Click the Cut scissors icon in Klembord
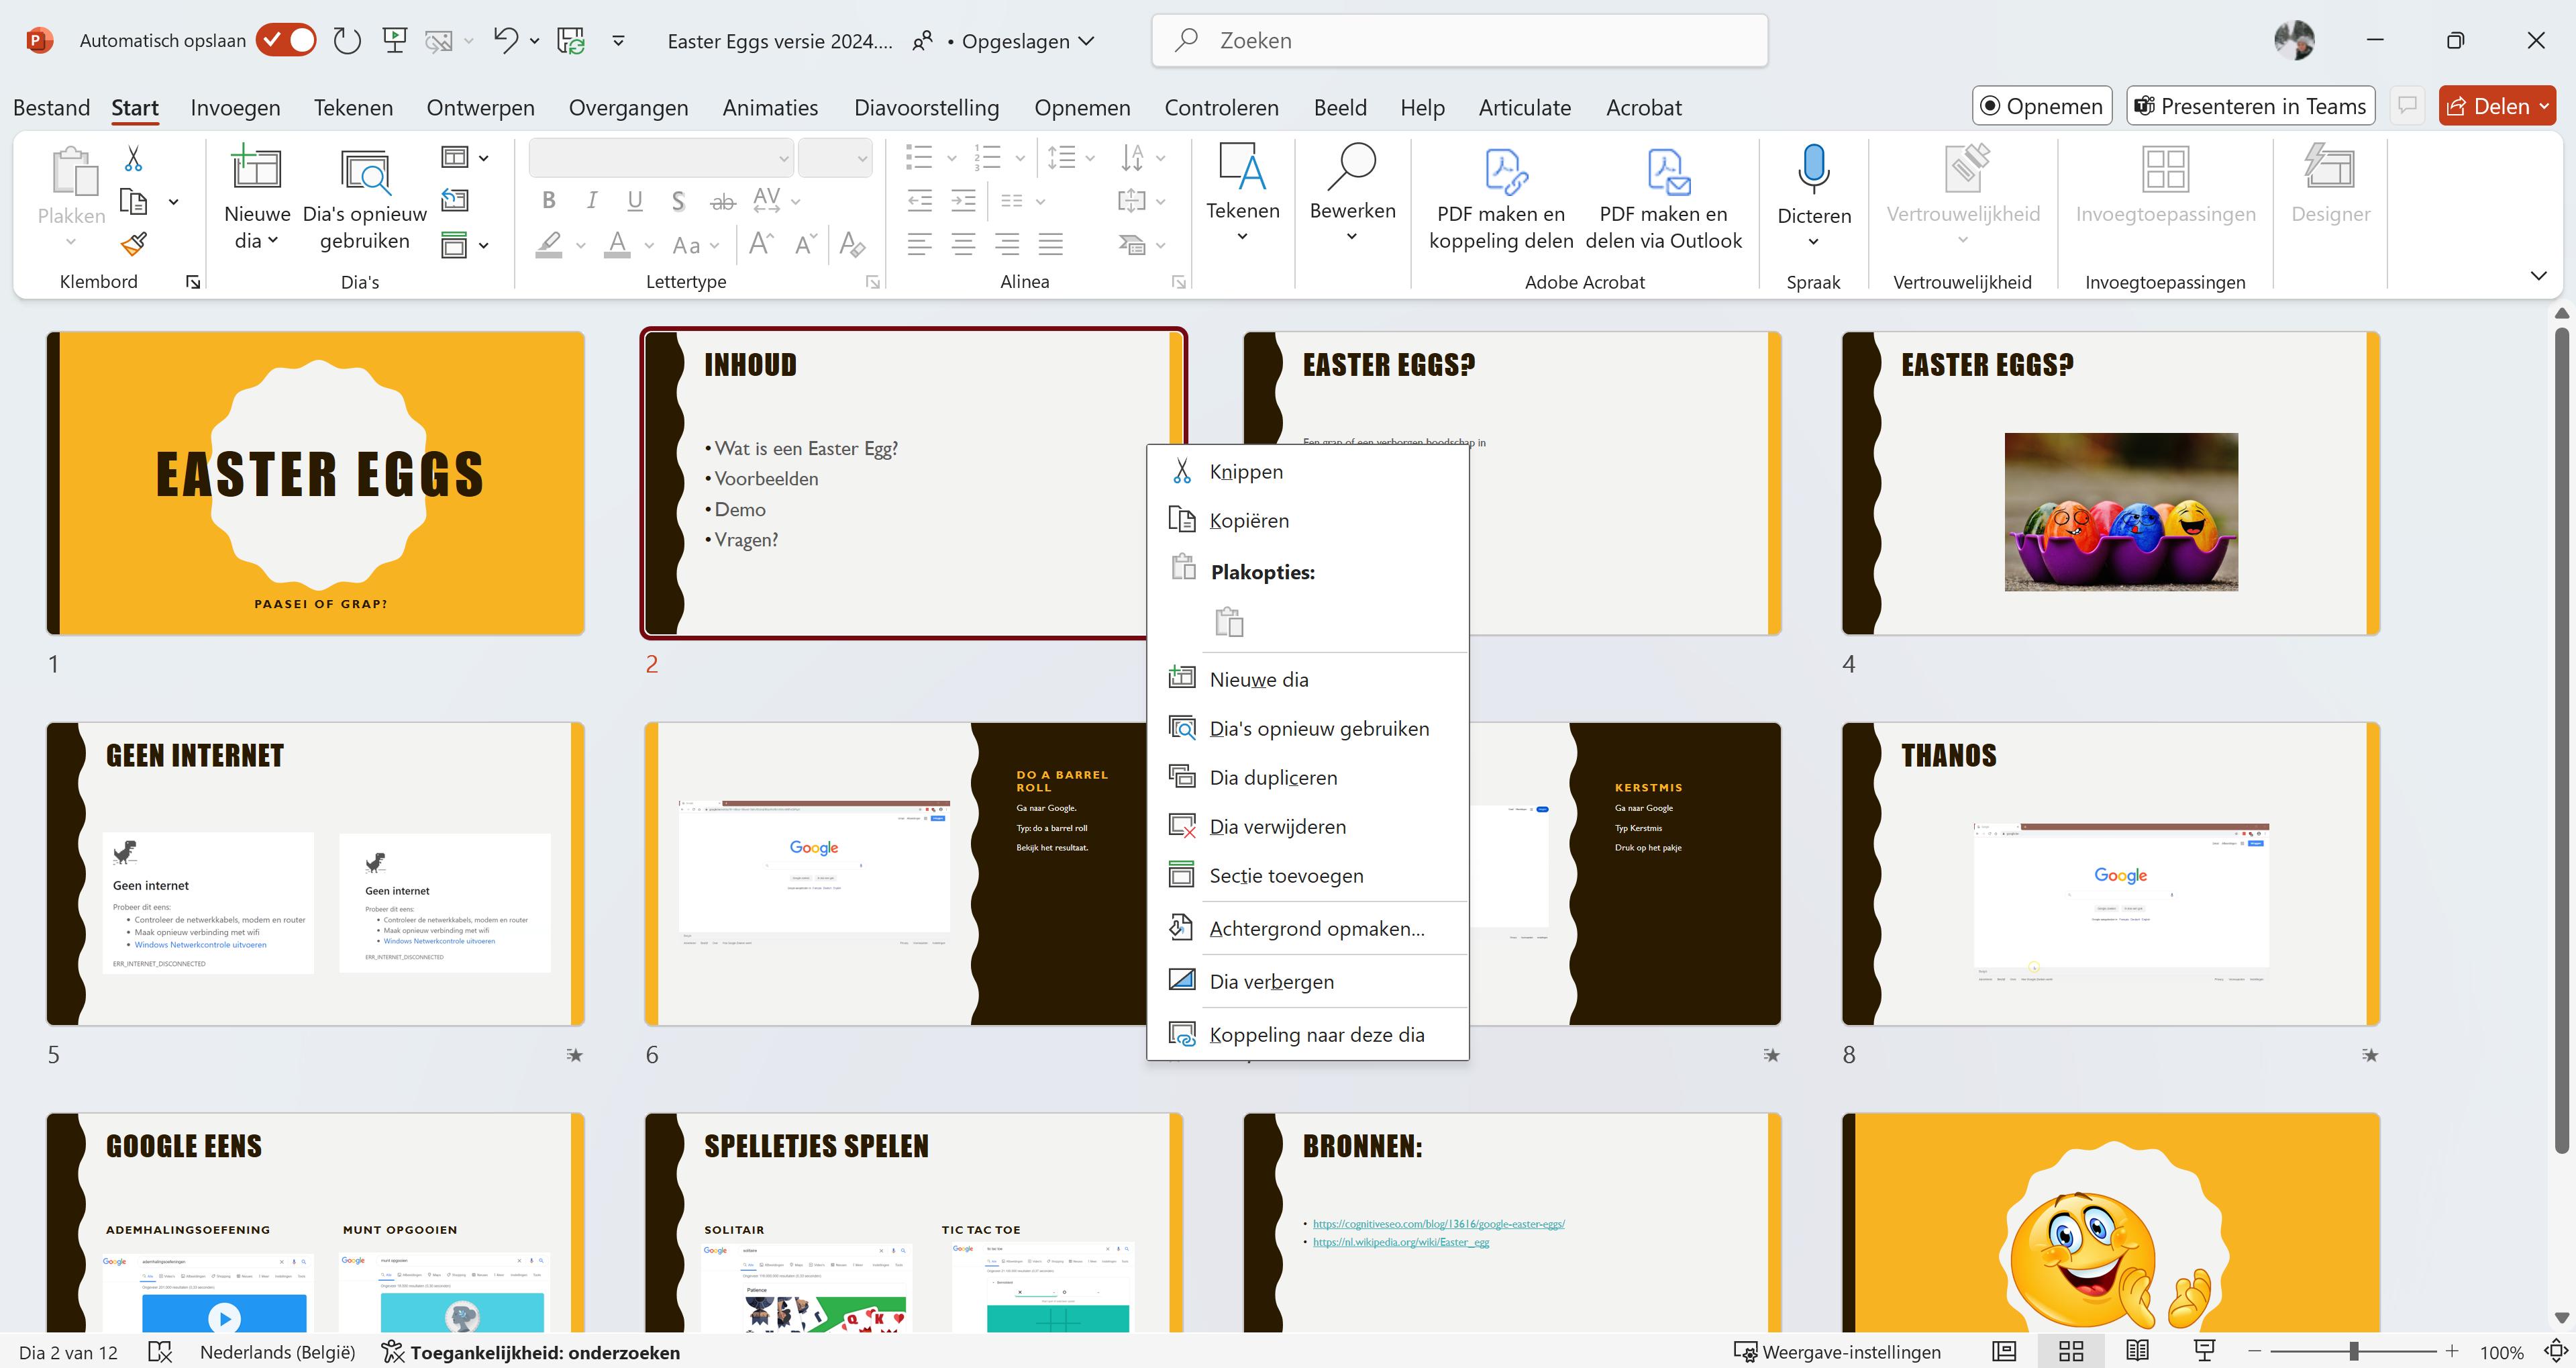 click(133, 158)
